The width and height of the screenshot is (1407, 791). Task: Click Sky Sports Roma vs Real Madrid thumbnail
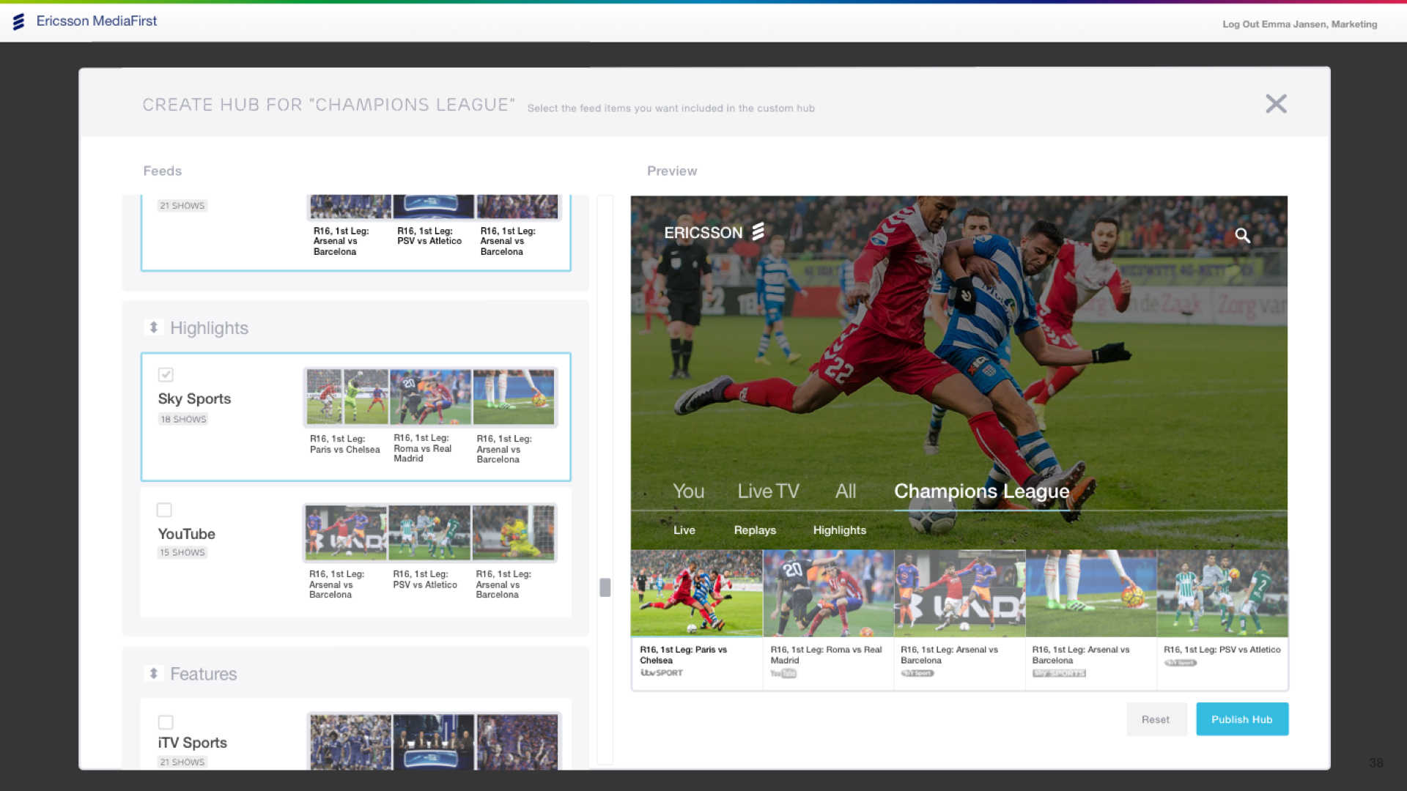tap(430, 397)
